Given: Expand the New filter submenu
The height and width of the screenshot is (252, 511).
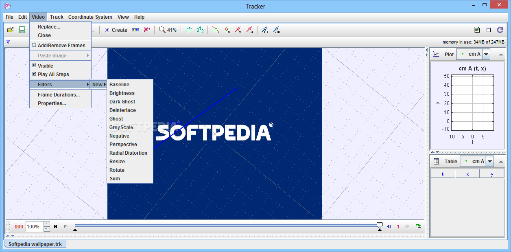Looking at the screenshot, I should [99, 84].
